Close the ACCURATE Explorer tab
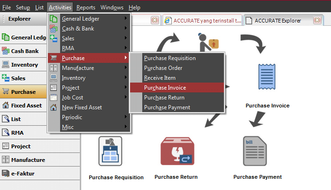The image size is (331, 190). point(317,21)
